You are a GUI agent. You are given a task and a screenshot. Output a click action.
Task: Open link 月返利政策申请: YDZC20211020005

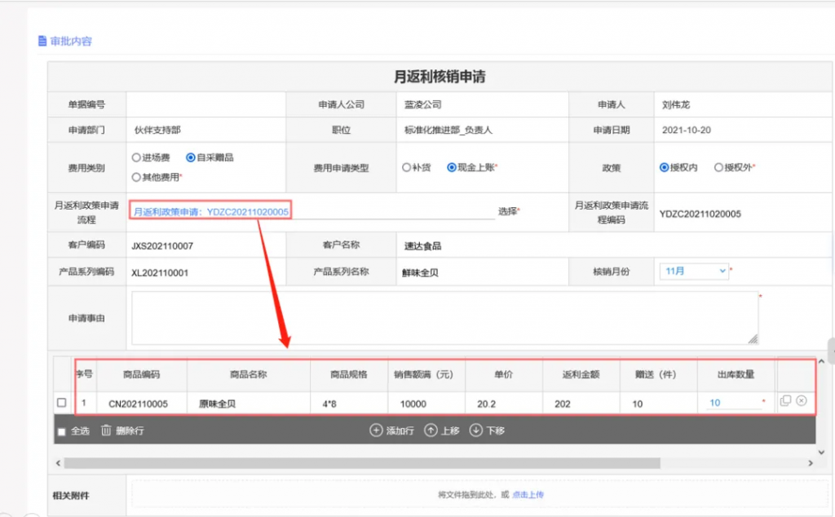point(210,212)
